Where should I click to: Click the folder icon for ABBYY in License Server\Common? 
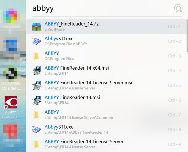coord(36,115)
